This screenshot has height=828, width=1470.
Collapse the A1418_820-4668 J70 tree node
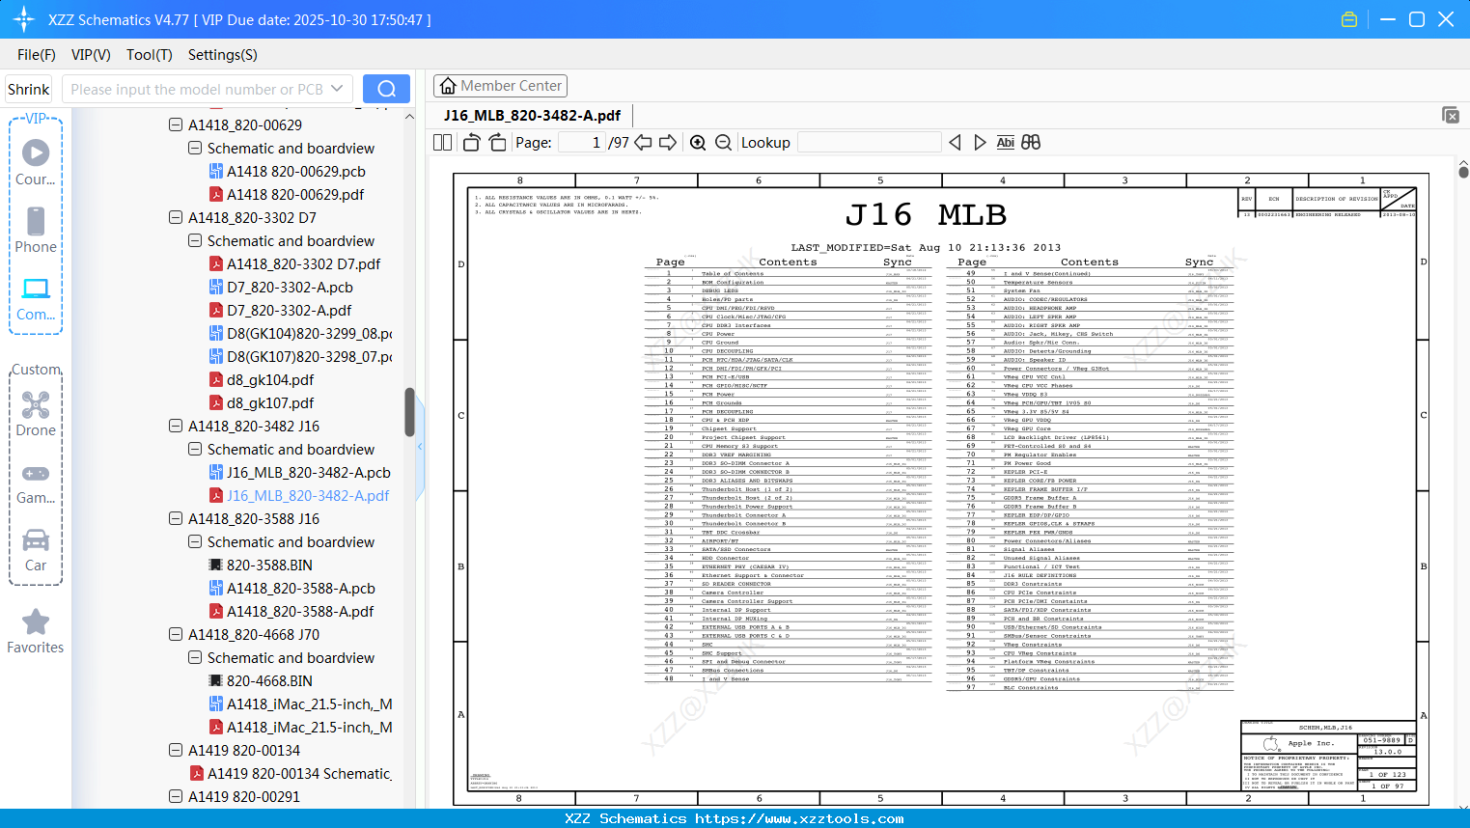(x=176, y=634)
